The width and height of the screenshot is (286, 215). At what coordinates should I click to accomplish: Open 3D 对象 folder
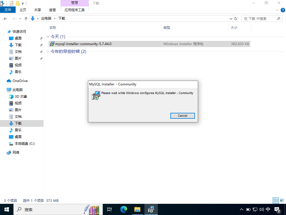tap(21, 97)
